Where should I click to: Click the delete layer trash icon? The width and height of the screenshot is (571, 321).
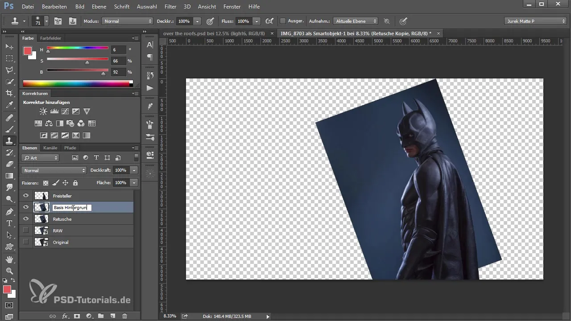coord(124,316)
